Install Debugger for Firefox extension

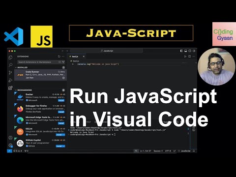(61, 112)
